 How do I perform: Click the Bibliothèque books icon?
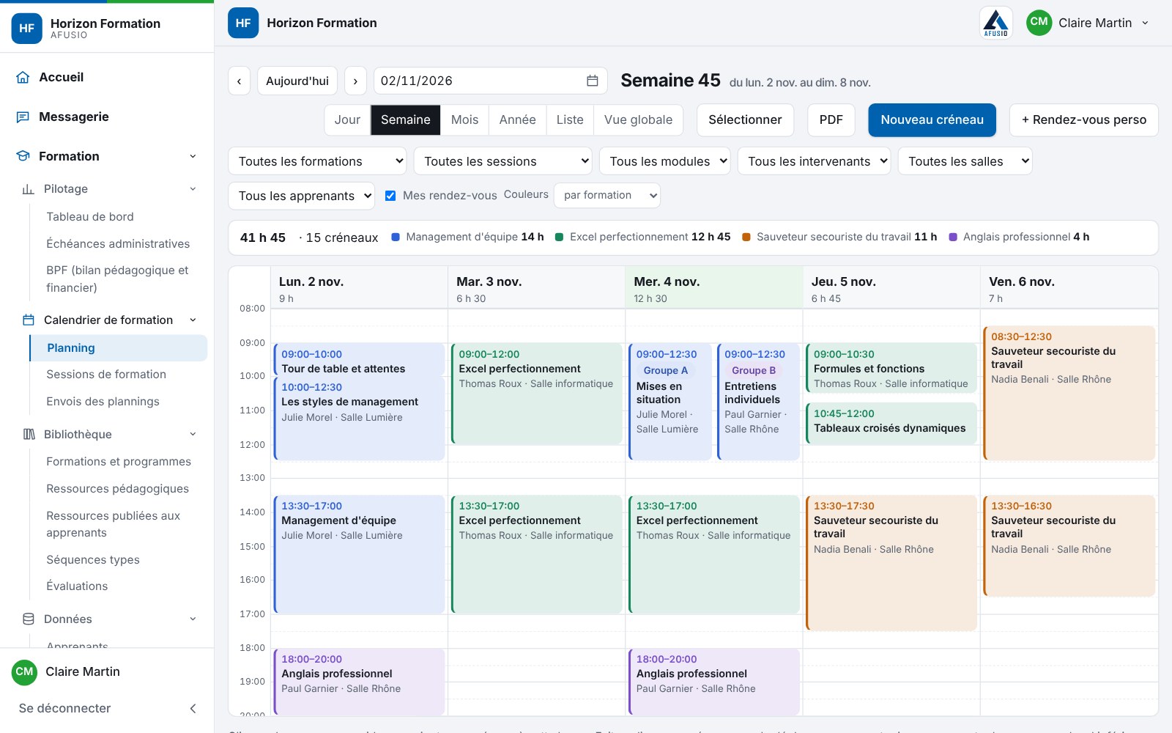click(29, 434)
